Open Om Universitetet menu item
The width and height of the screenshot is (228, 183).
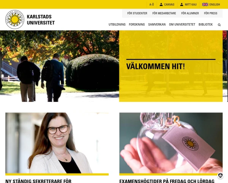click(182, 24)
